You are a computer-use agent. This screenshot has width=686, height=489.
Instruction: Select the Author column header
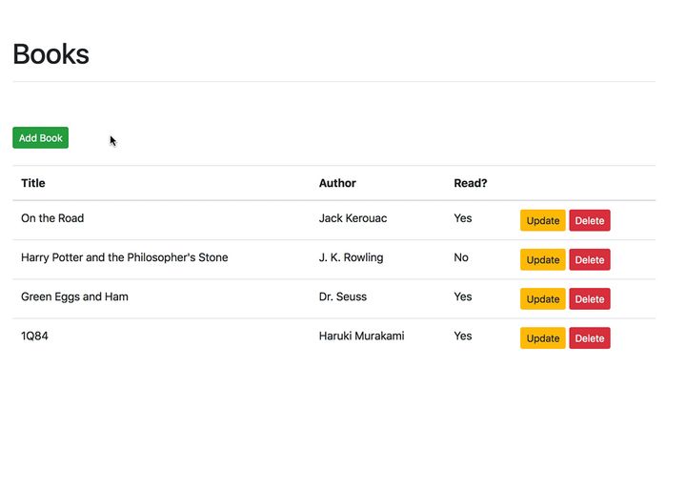tap(337, 183)
